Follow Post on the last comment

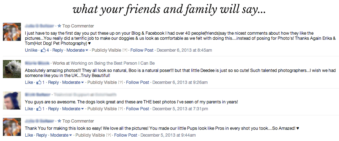tap(126, 135)
